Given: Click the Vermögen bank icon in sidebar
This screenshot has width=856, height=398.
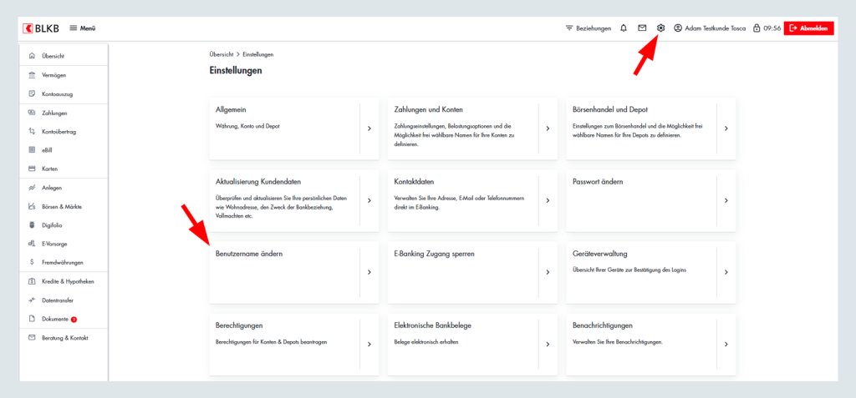Looking at the screenshot, I should click(x=32, y=75).
